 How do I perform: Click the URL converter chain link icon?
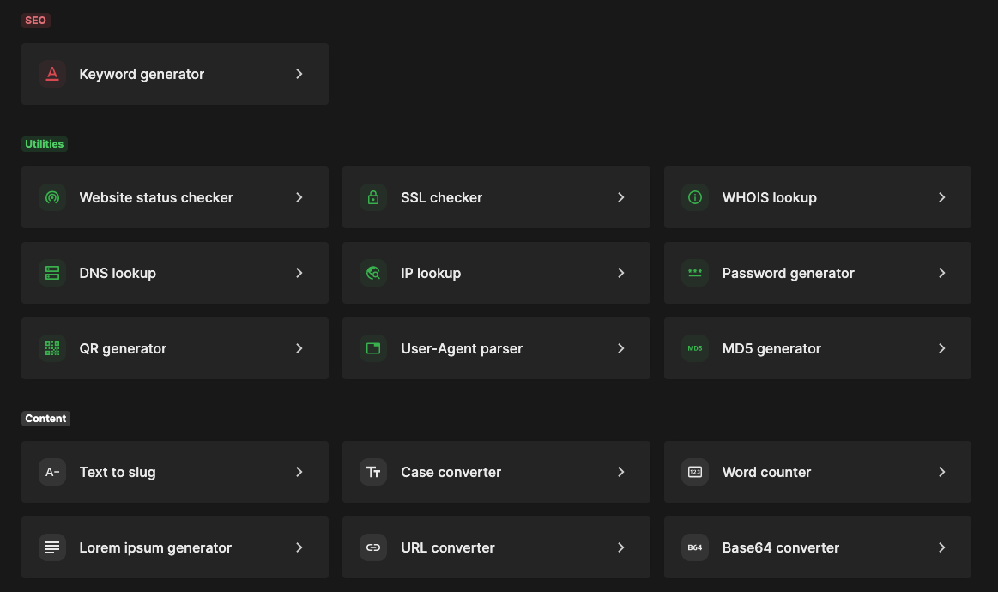pos(373,547)
